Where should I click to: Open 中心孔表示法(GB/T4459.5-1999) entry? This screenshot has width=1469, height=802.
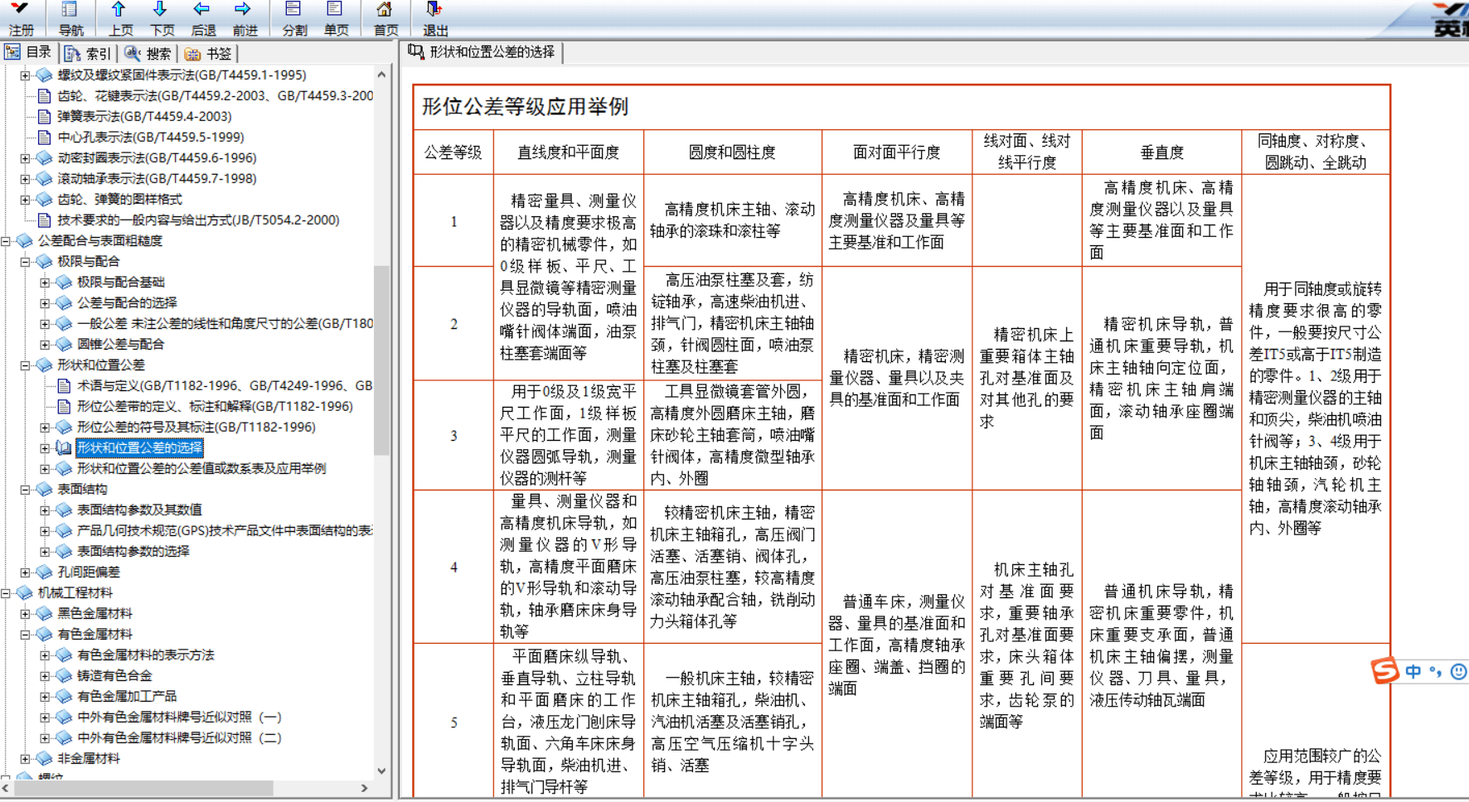150,138
